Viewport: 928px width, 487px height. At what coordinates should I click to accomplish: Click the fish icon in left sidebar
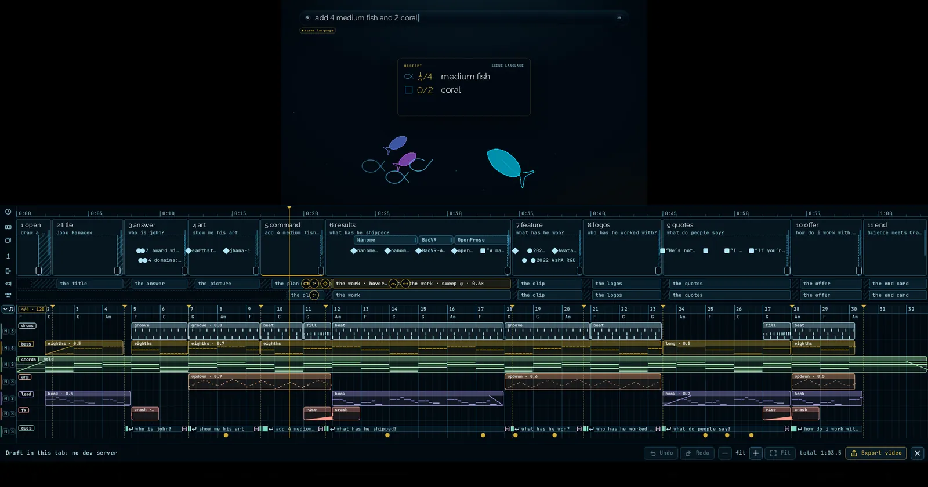point(8,284)
